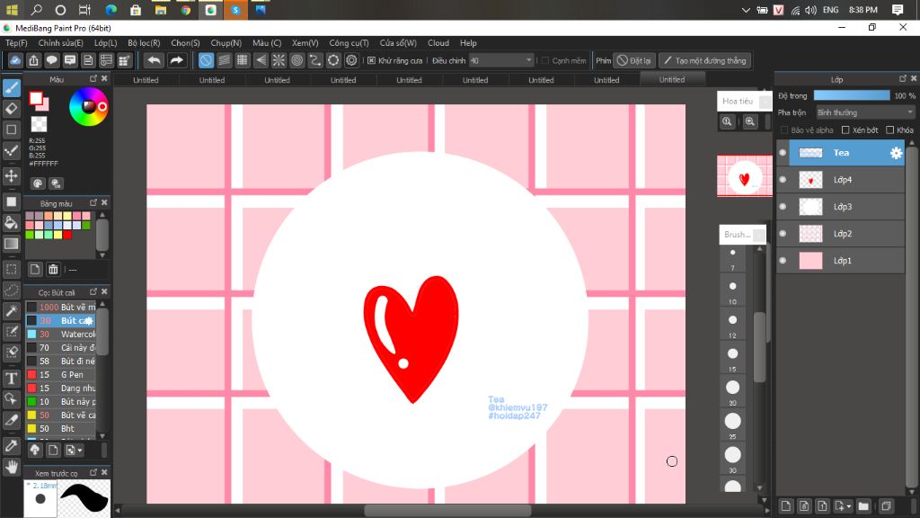The height and width of the screenshot is (518, 920).
Task: Select the rectangular Selection tool
Action: (x=11, y=270)
